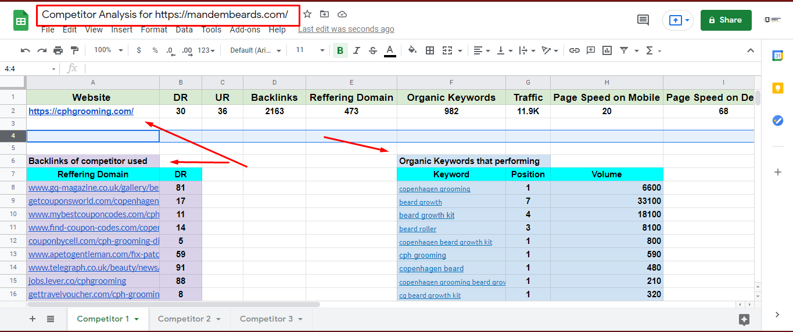Open the Data menu
This screenshot has width=793, height=332.
tap(184, 30)
